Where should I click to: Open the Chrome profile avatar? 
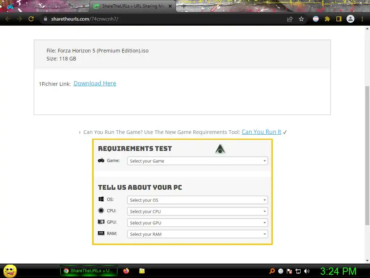click(350, 19)
